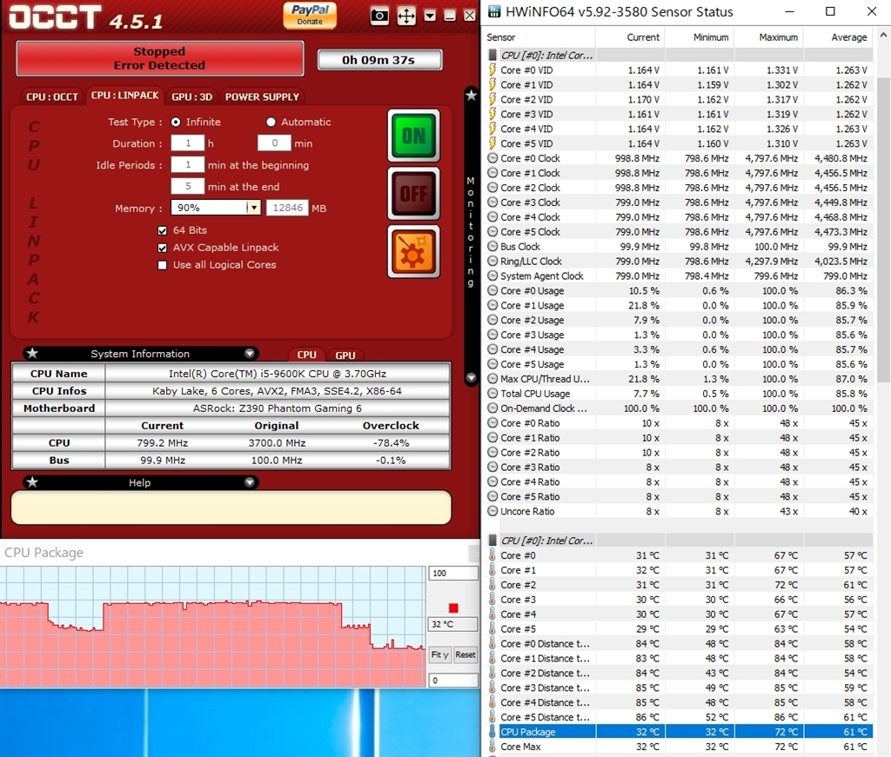
Task: Click icon beside Ring/LLC Clock
Action: (x=492, y=261)
